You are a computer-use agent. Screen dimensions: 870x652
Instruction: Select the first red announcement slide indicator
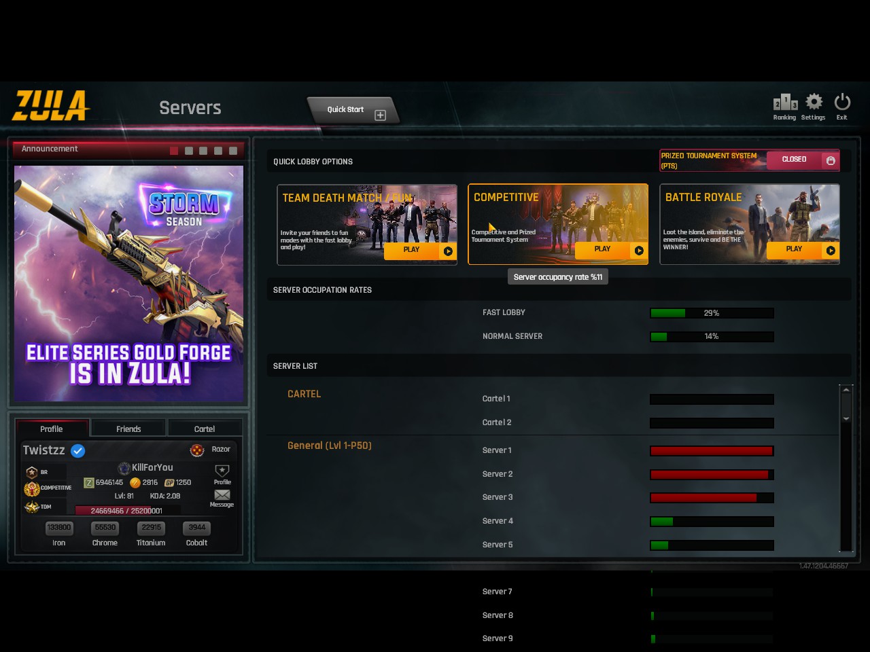point(174,151)
